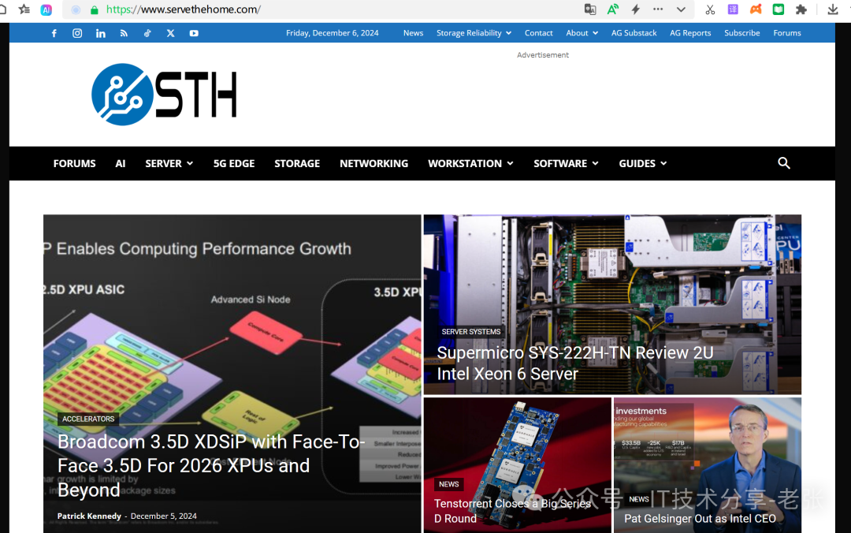851x533 pixels.
Task: Open the X (Twitter) icon
Action: coord(170,33)
